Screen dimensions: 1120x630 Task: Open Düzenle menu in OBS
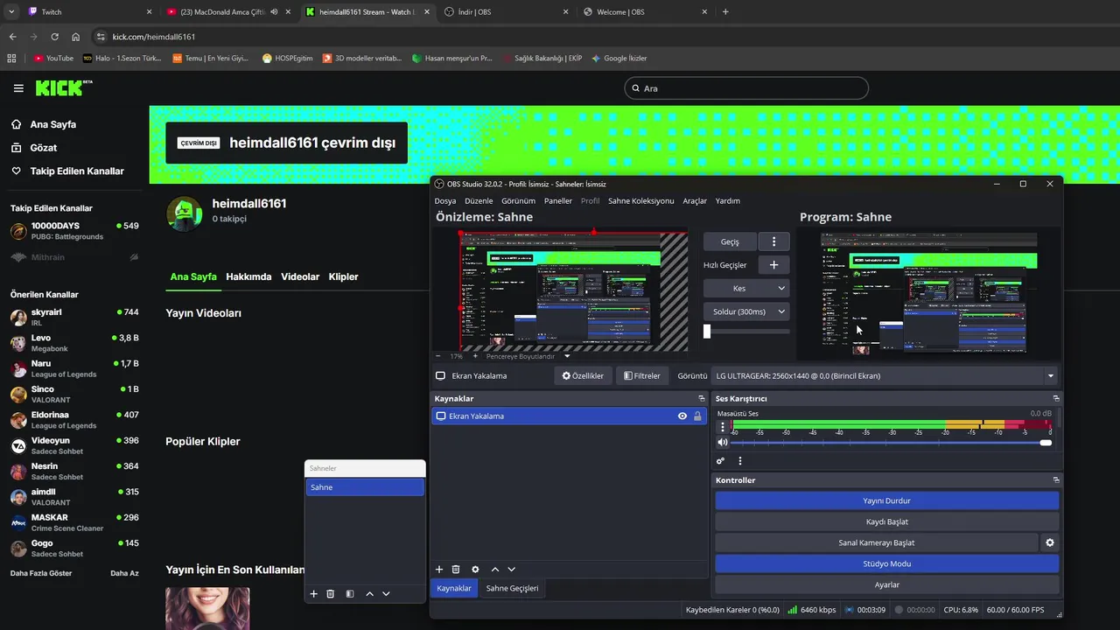pyautogui.click(x=479, y=201)
